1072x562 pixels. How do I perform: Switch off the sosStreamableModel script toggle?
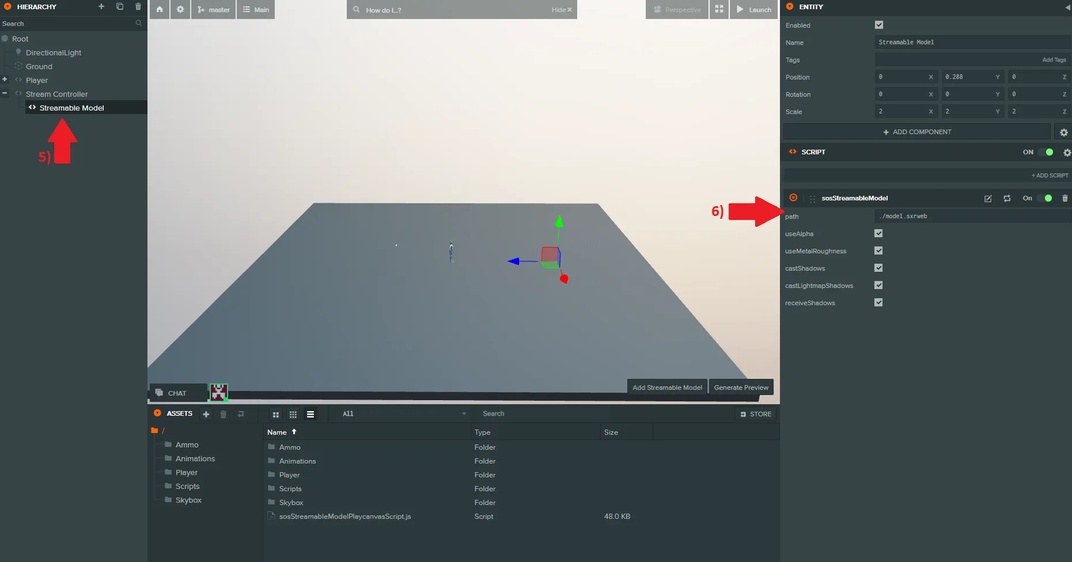[1045, 199]
